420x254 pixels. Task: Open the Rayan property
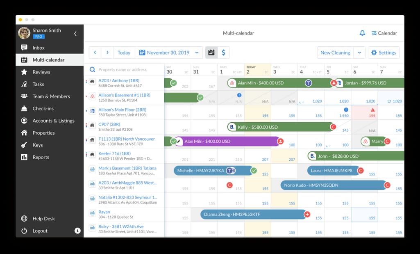[104, 212]
